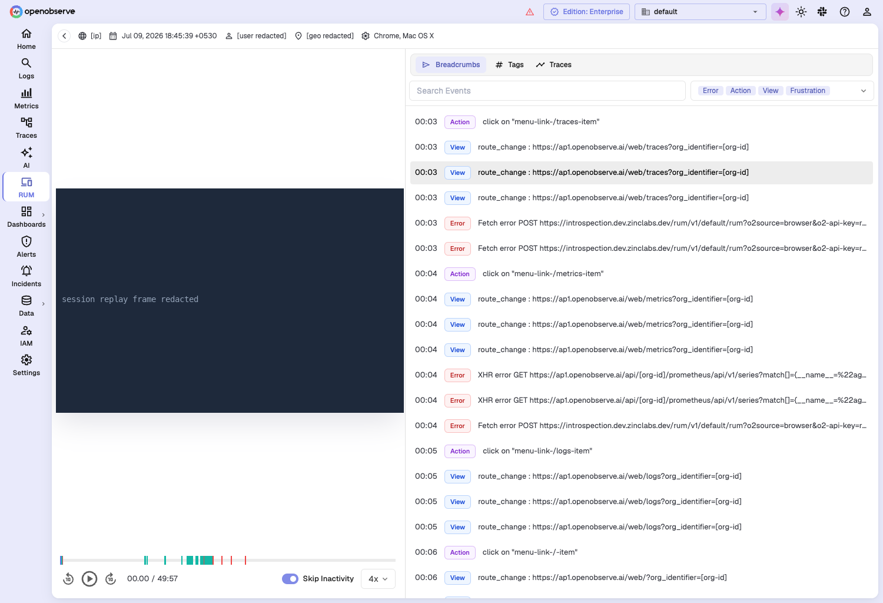Open the Slack community icon
883x603 pixels.
click(x=822, y=12)
